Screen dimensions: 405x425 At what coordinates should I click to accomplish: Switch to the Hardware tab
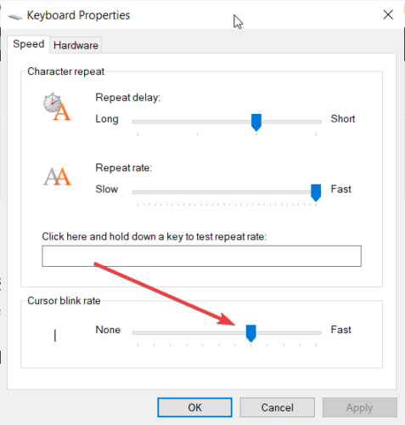click(x=76, y=45)
